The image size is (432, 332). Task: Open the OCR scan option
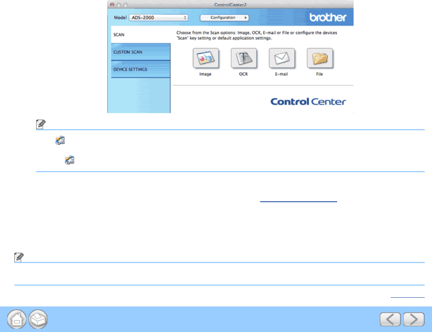pyautogui.click(x=244, y=58)
